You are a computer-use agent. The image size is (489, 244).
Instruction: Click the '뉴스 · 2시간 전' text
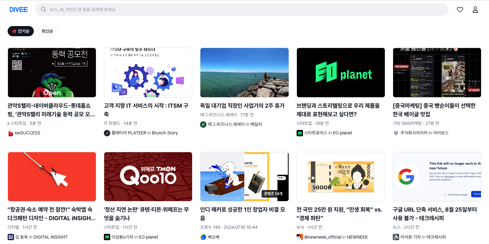click(x=406, y=227)
